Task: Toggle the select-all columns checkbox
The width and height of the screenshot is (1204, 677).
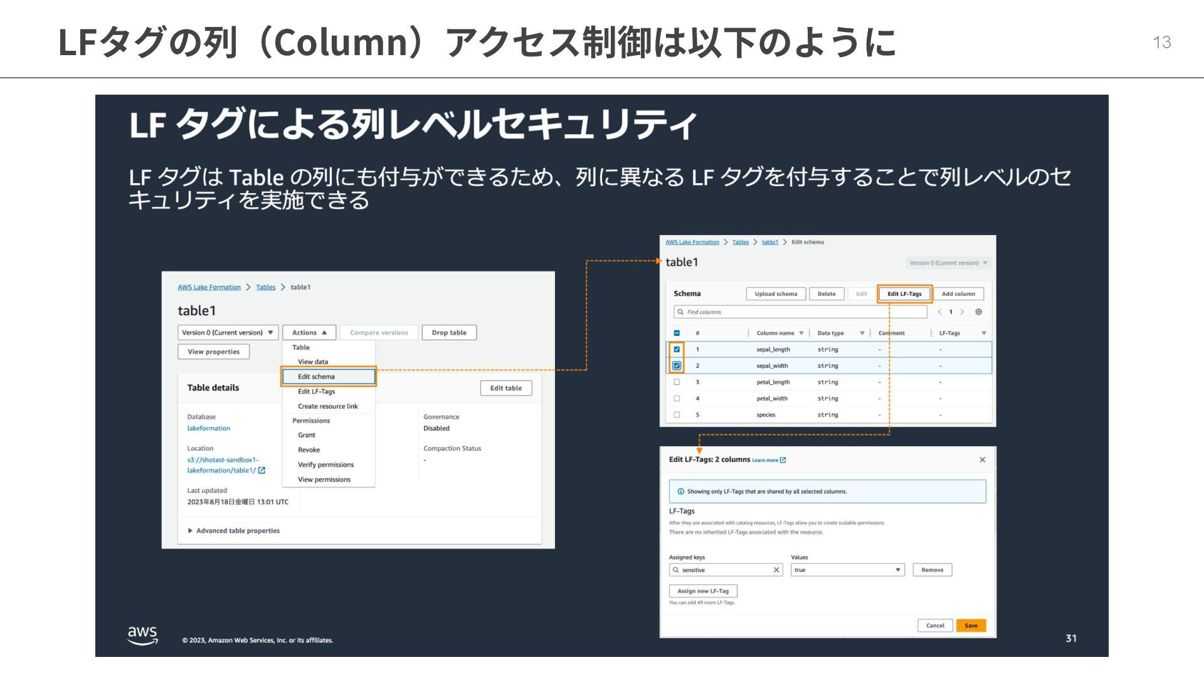Action: click(677, 333)
